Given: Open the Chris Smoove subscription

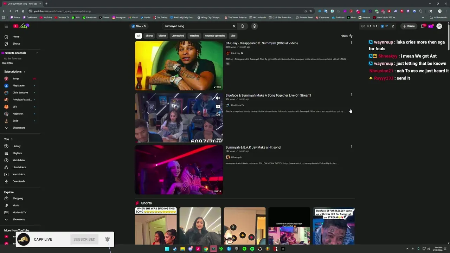Looking at the screenshot, I should (x=20, y=93).
